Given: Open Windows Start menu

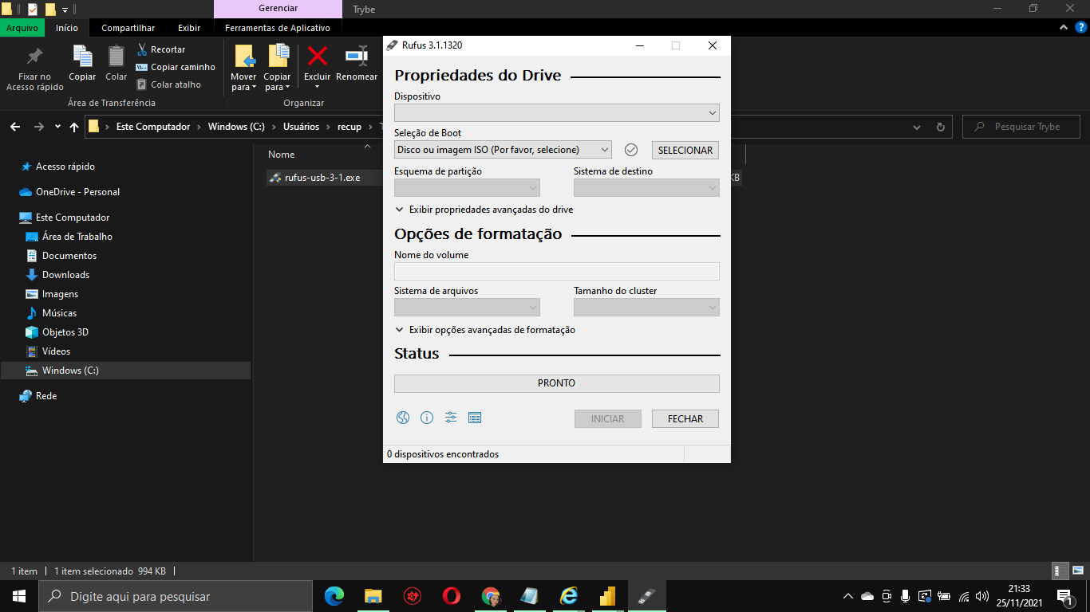Looking at the screenshot, I should pyautogui.click(x=19, y=596).
